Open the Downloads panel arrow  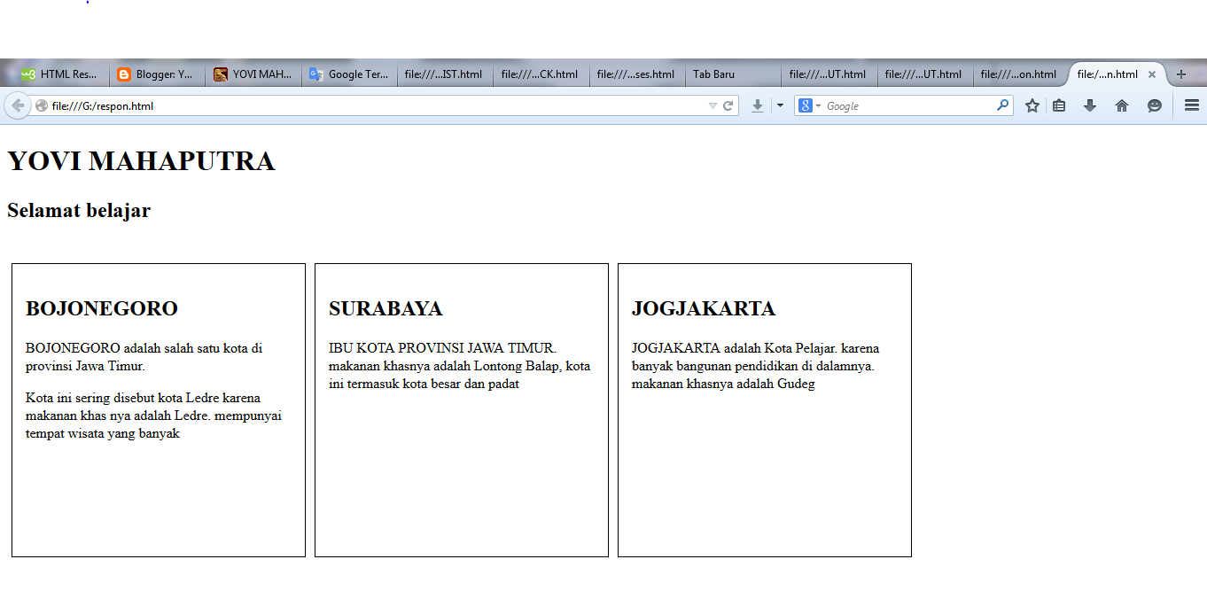pyautogui.click(x=1090, y=106)
